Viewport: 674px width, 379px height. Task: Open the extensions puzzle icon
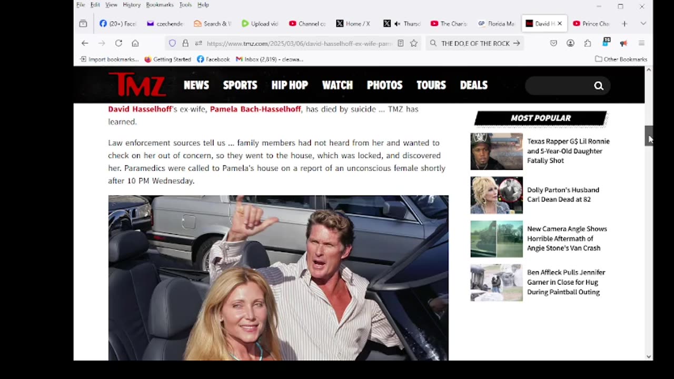pyautogui.click(x=588, y=43)
